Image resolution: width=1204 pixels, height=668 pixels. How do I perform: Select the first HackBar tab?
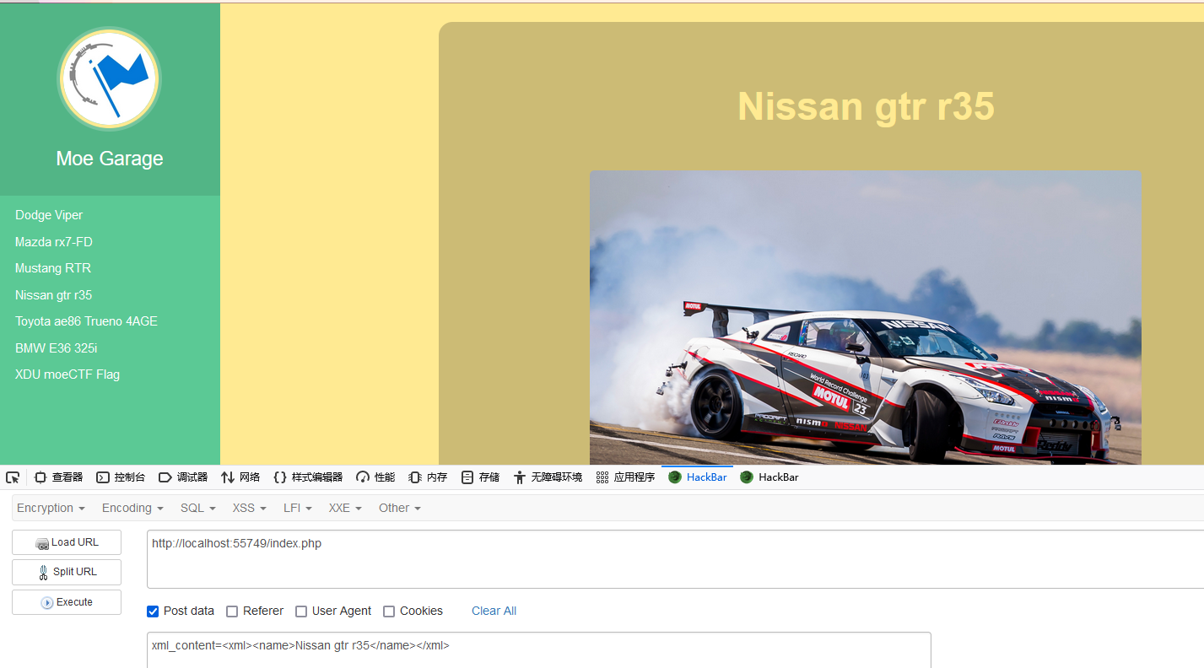[x=697, y=477]
